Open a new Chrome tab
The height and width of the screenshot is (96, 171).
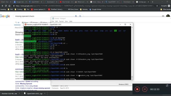(x=153, y=2)
